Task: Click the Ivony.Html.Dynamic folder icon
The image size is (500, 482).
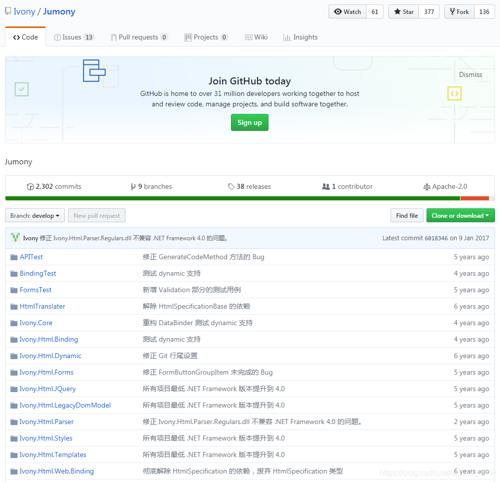Action: click(x=13, y=356)
